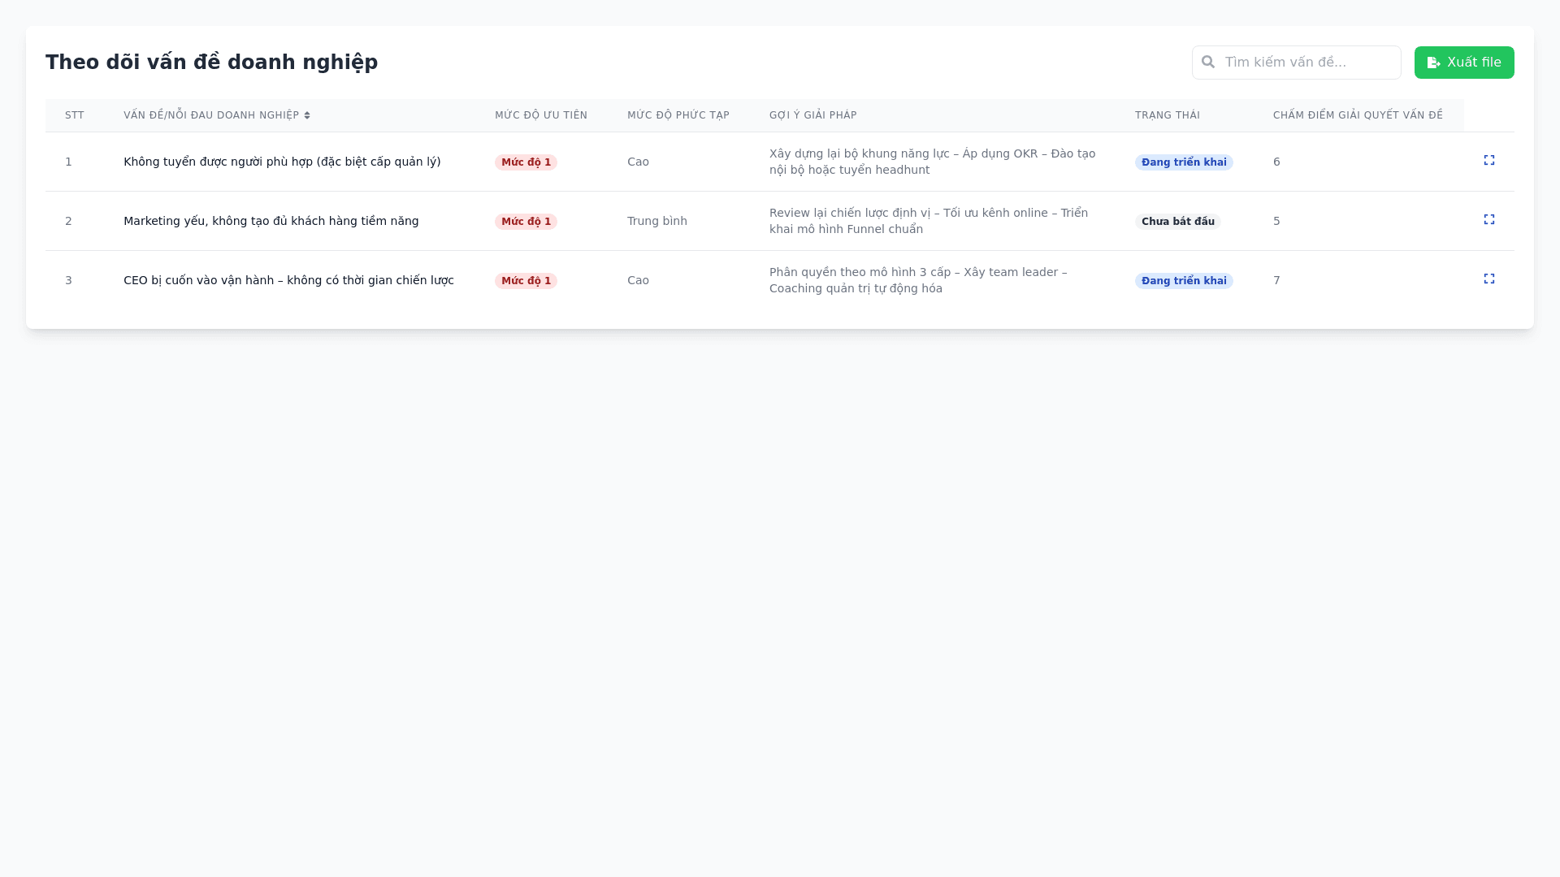
Task: Click Mức độ 1 badge in row 3
Action: point(526,281)
